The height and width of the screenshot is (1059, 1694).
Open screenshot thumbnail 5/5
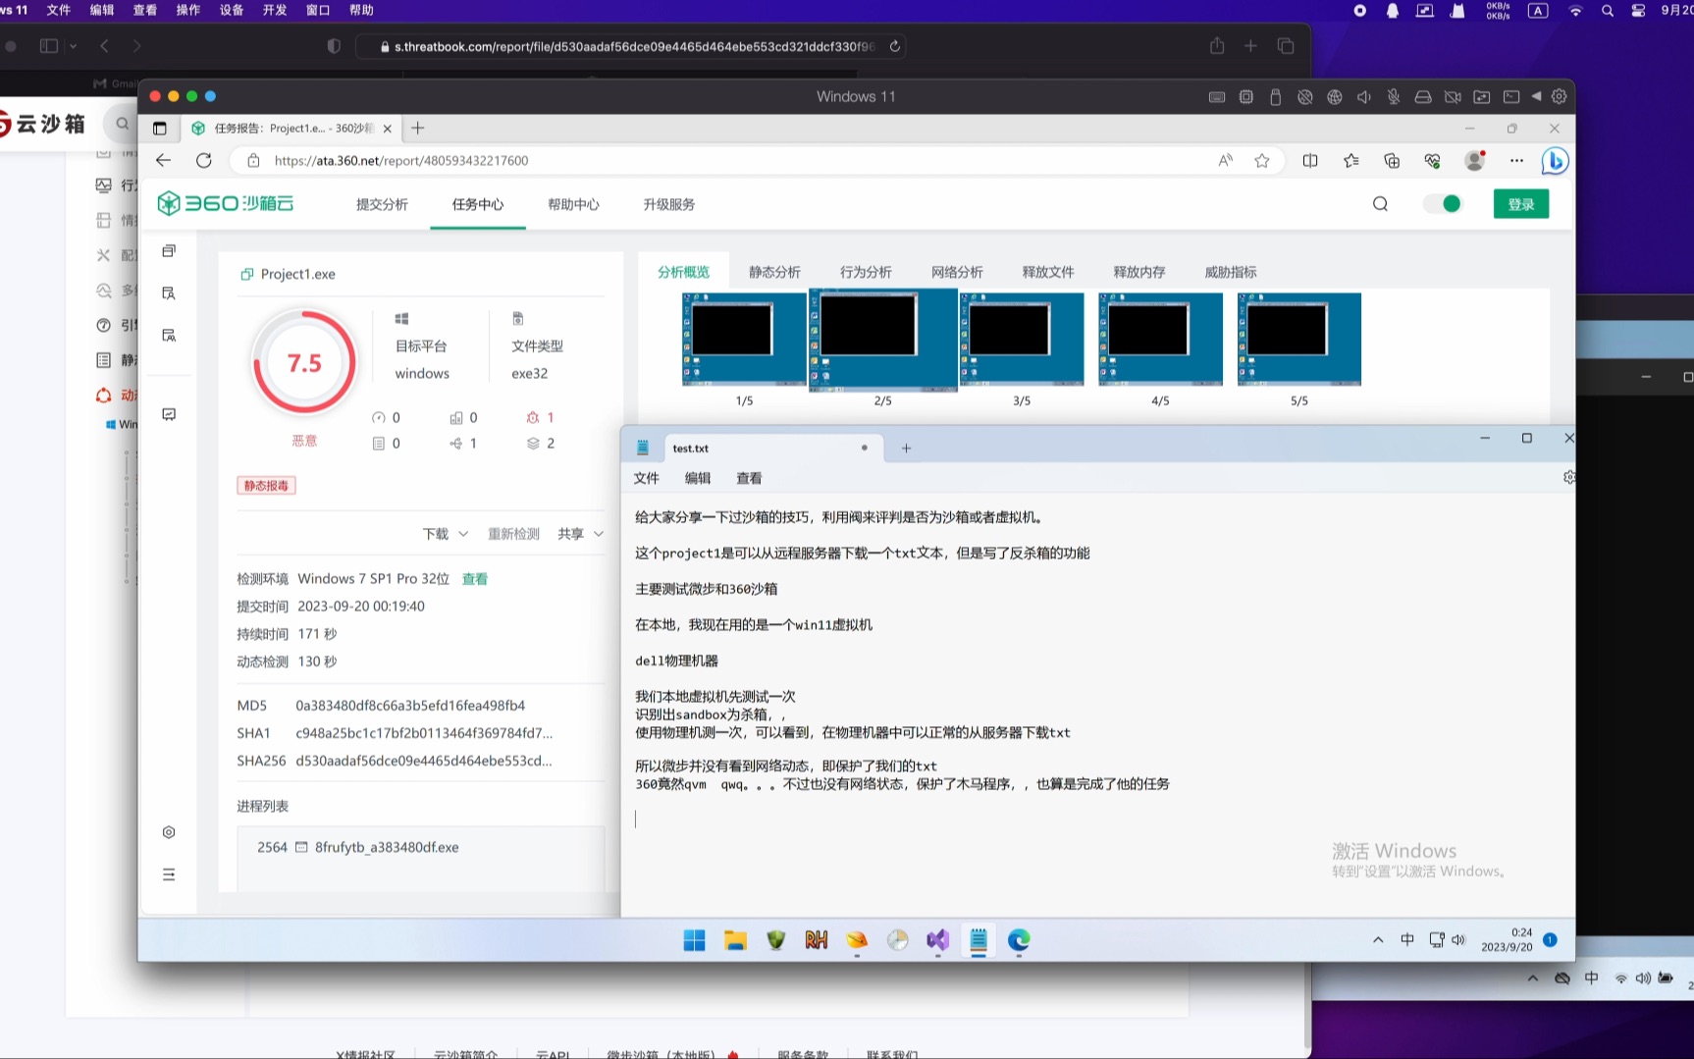(1299, 340)
